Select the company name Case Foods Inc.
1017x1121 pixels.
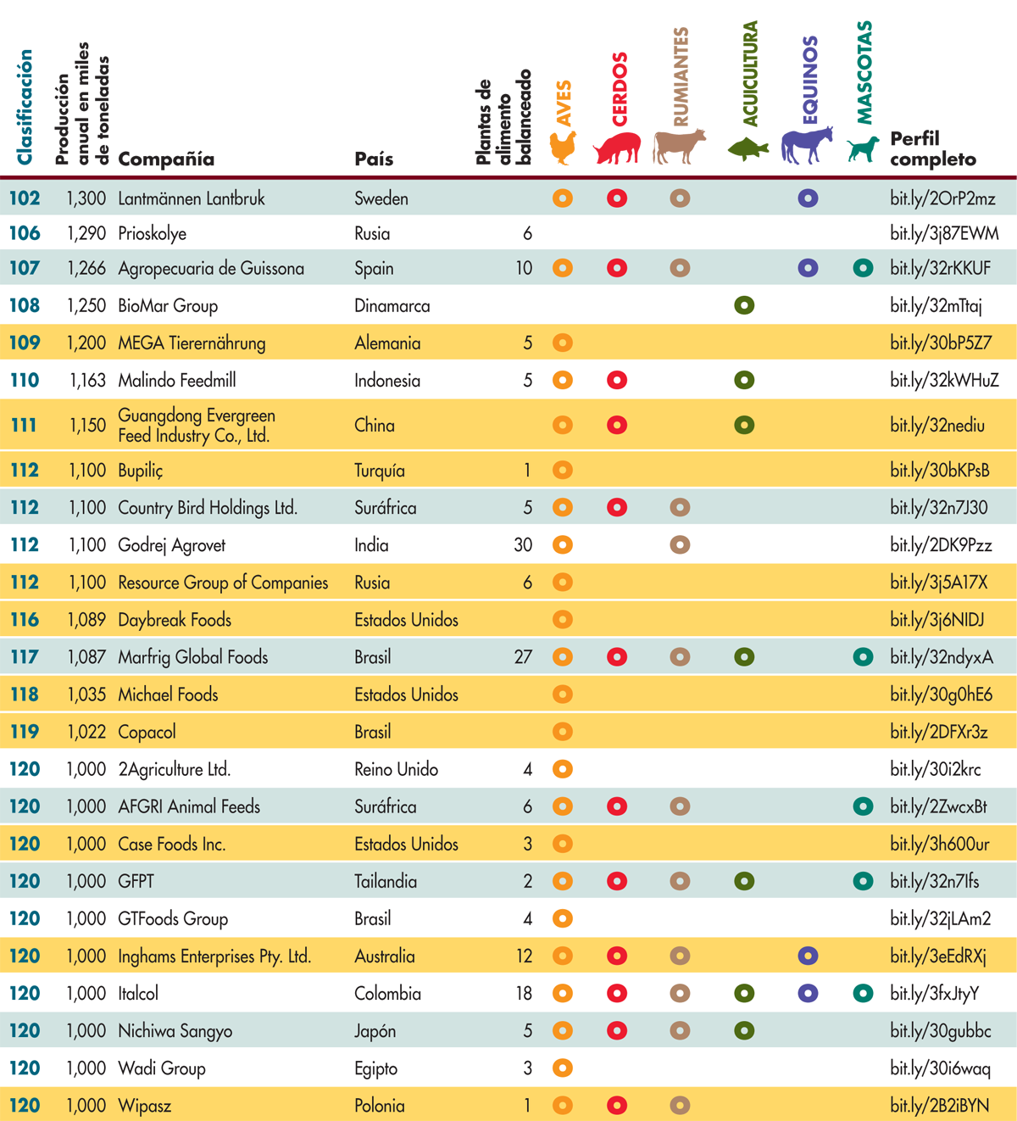(172, 845)
